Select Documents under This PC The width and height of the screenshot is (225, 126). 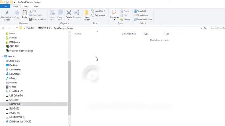pyautogui.click(x=15, y=70)
